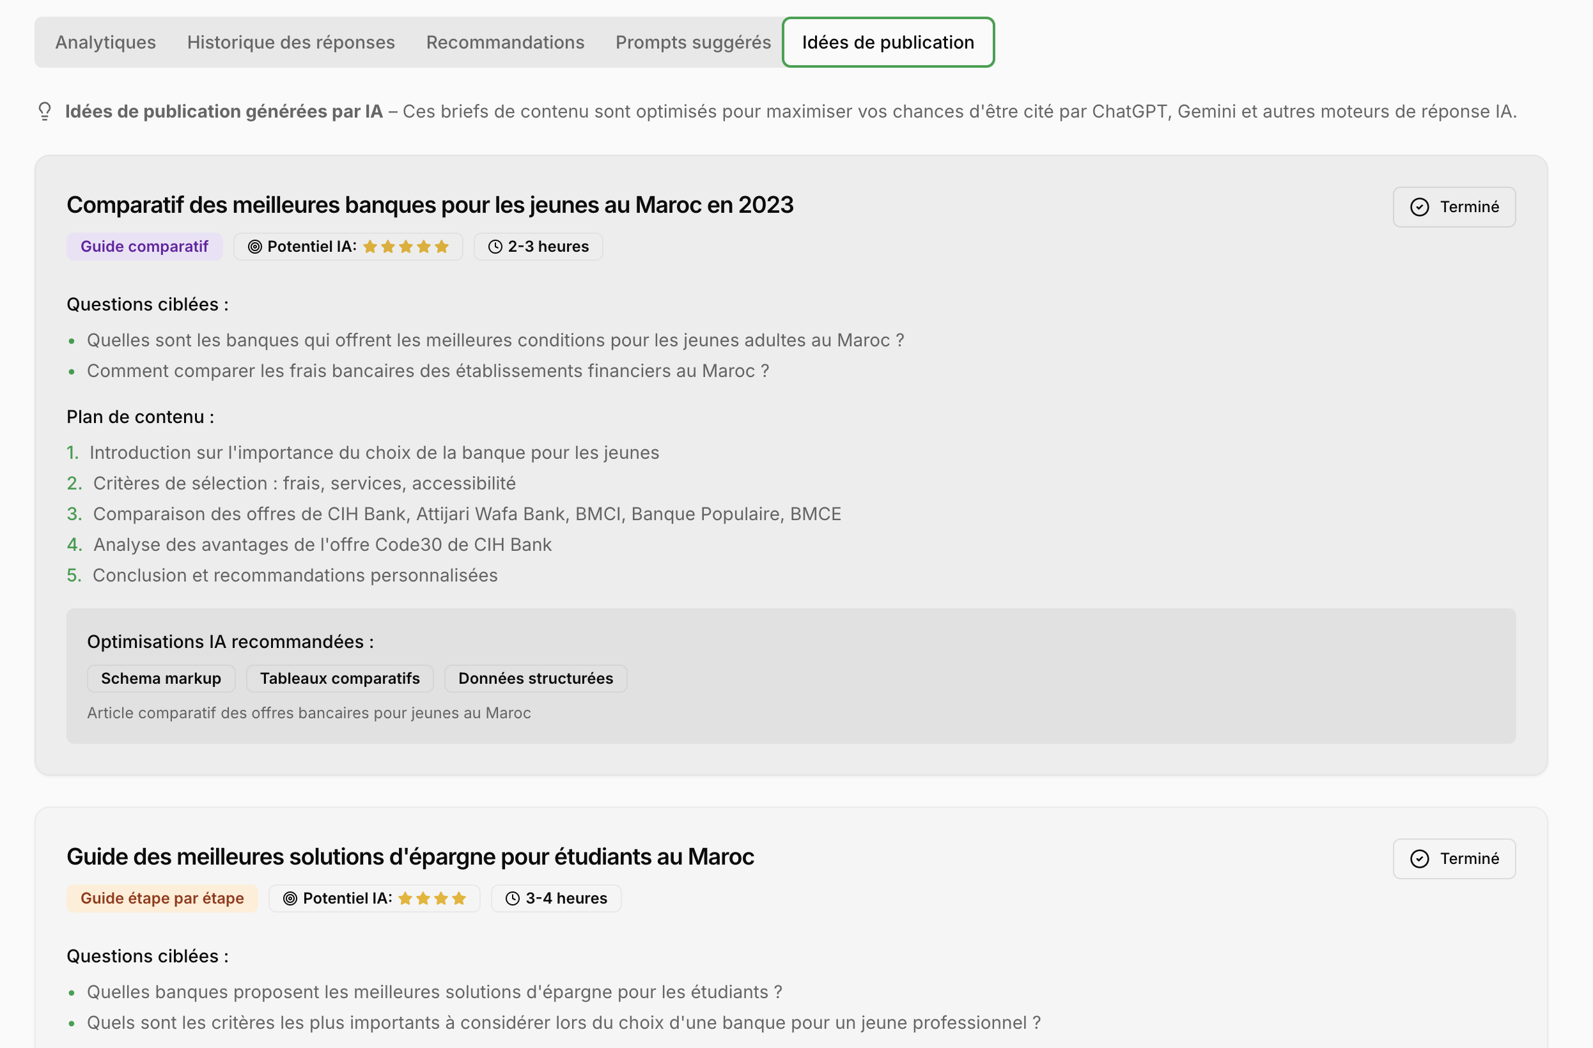Click the target icon in second card's Potentiel IA
The image size is (1593, 1048).
[290, 898]
